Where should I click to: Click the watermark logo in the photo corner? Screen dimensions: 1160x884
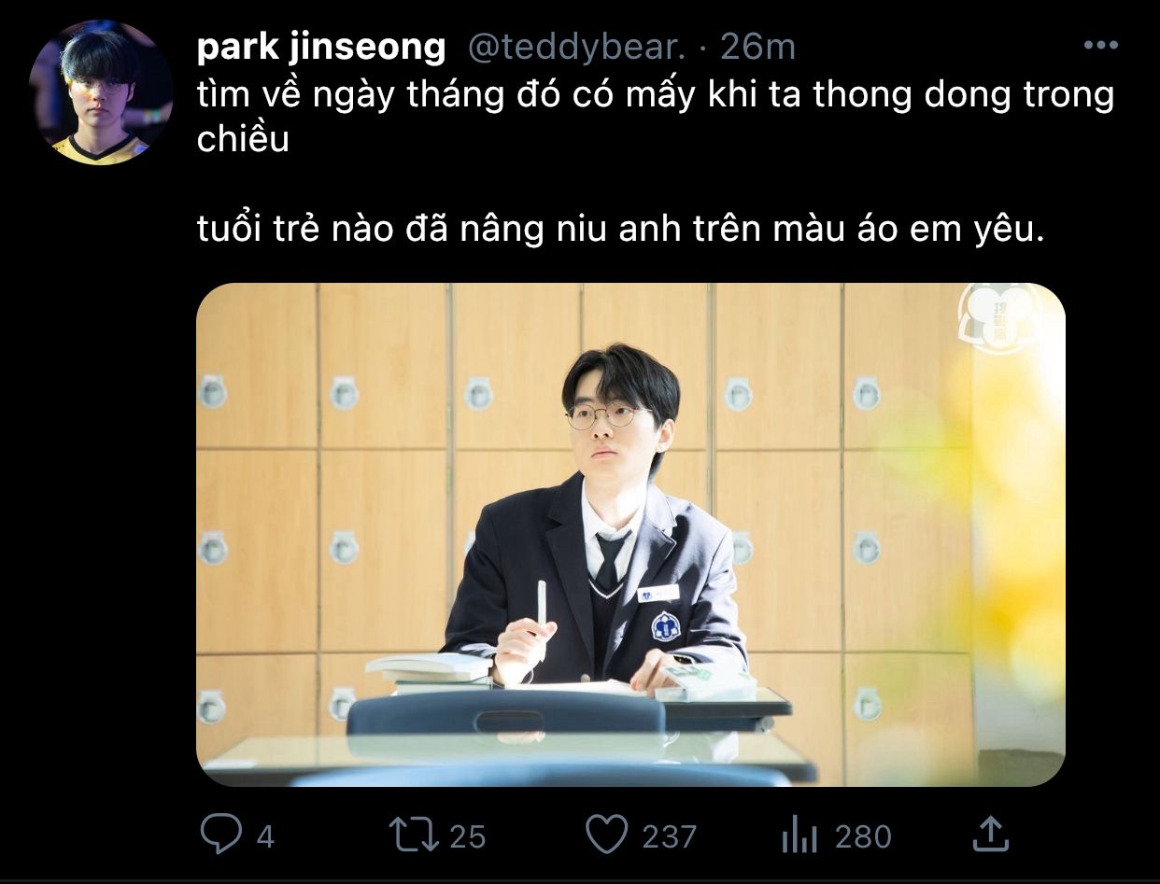coord(1000,317)
